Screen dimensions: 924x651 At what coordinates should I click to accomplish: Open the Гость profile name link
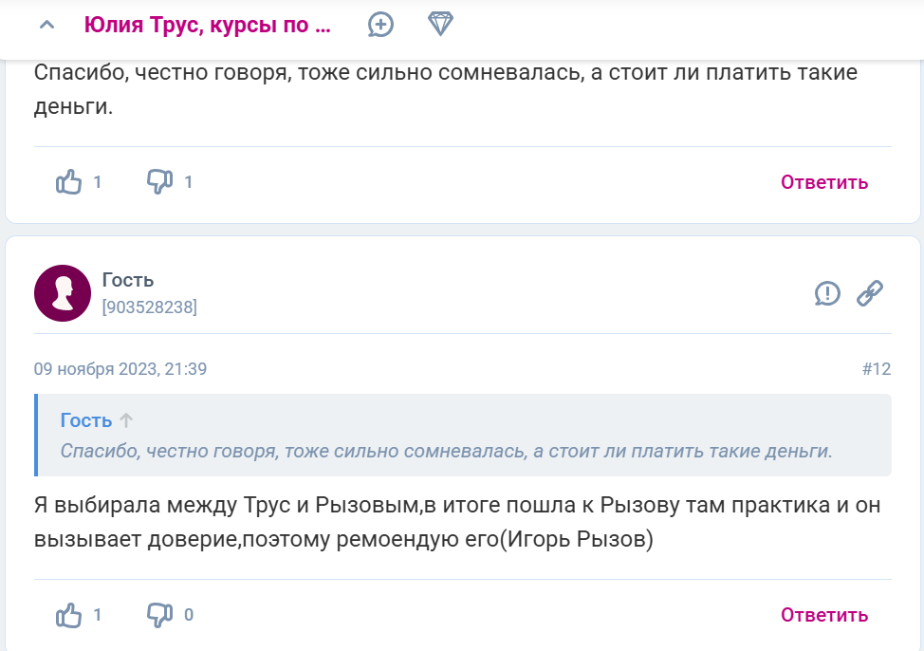point(127,281)
